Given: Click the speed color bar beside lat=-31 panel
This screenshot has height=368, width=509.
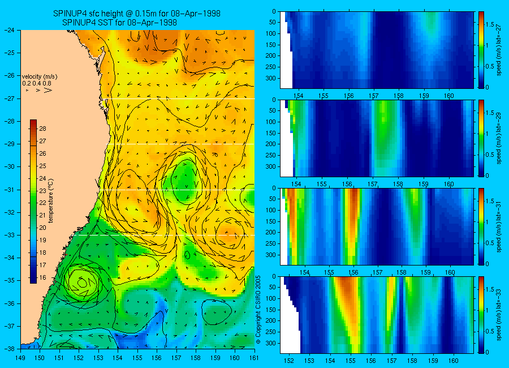Looking at the screenshot, I should point(481,226).
